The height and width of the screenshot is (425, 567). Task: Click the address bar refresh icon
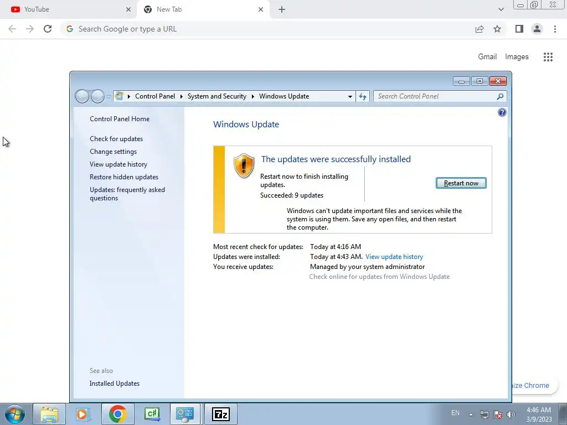click(363, 96)
